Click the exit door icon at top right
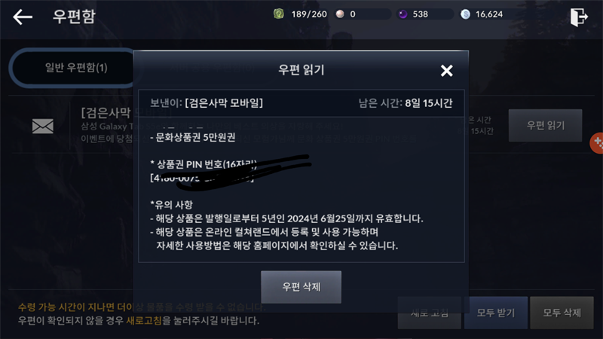This screenshot has height=339, width=603. (579, 17)
